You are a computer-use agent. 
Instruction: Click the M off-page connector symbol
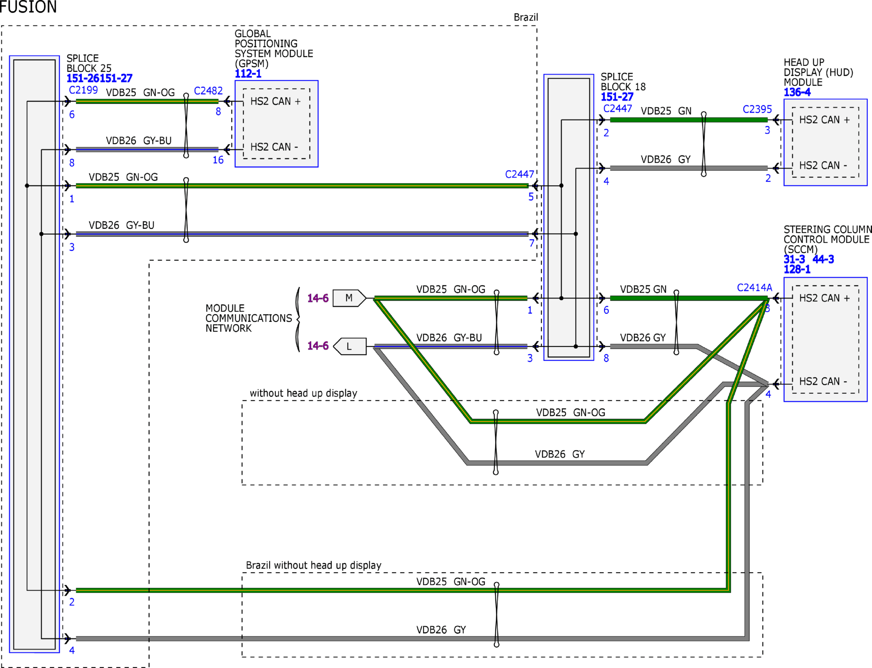point(349,298)
